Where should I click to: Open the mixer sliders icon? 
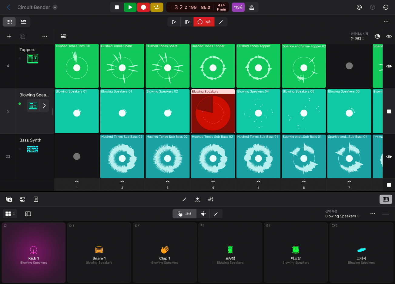211,199
